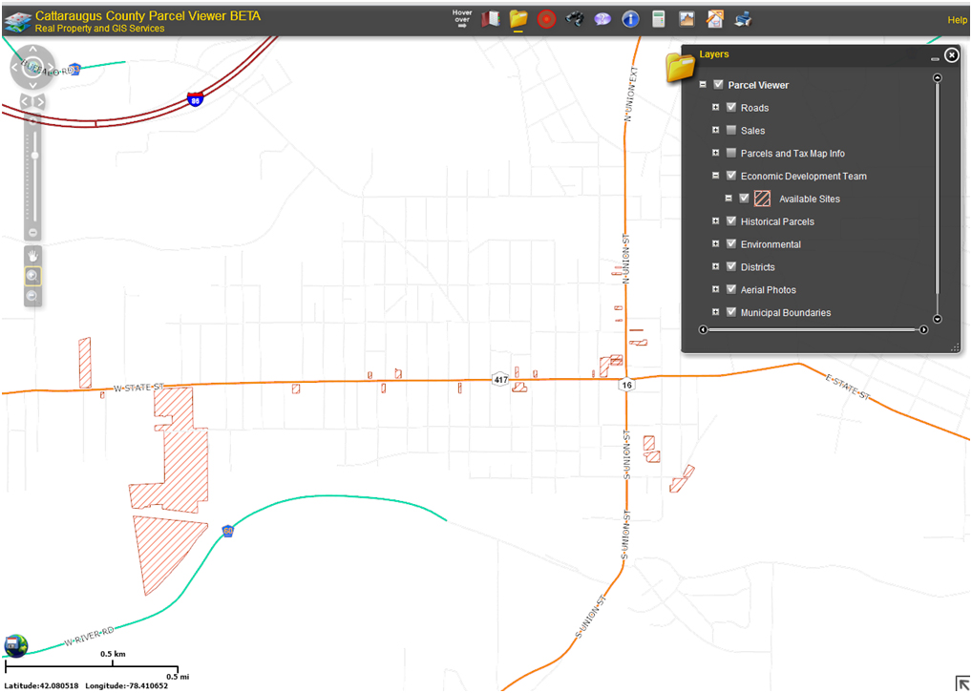Viewport: 972px width, 693px height.
Task: Uncheck the Environmental layer checkbox
Action: (x=731, y=244)
